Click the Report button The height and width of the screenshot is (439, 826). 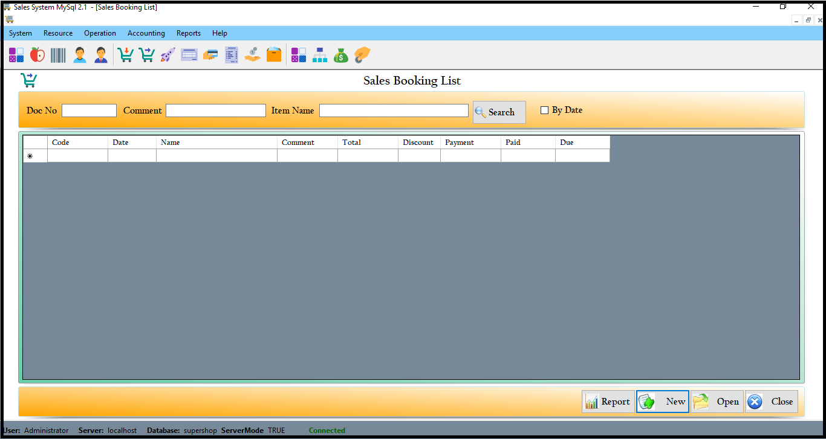[608, 402]
